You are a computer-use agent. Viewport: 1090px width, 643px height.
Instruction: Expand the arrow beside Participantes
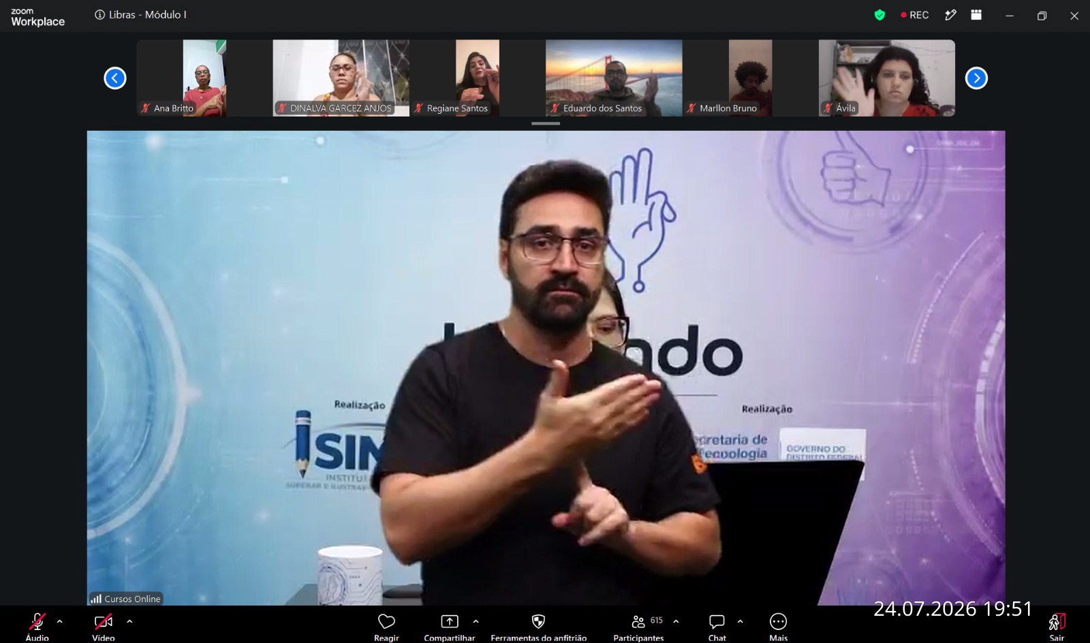[x=676, y=621]
